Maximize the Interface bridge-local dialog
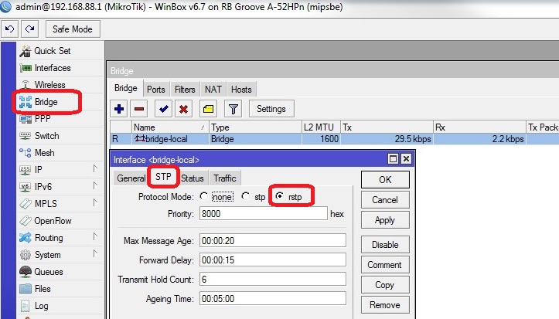This screenshot has height=319, width=559. [393, 159]
